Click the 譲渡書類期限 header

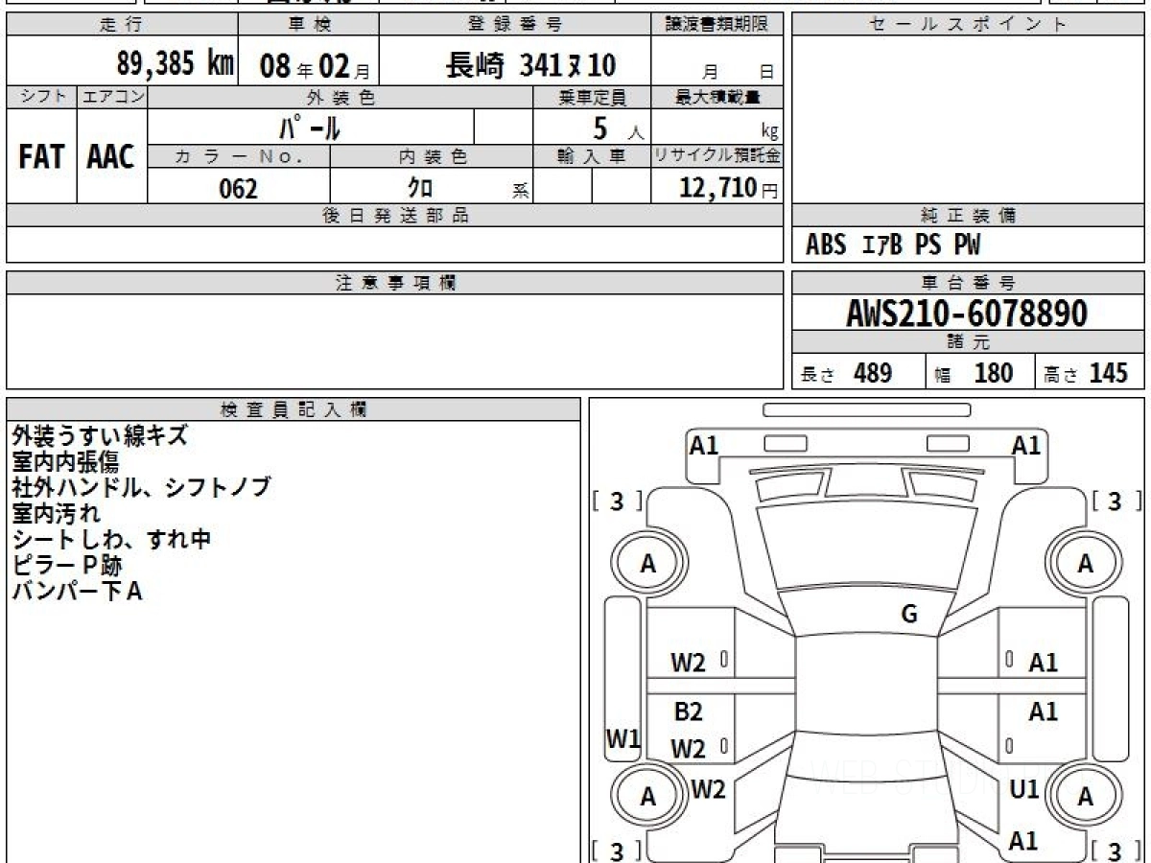716,25
